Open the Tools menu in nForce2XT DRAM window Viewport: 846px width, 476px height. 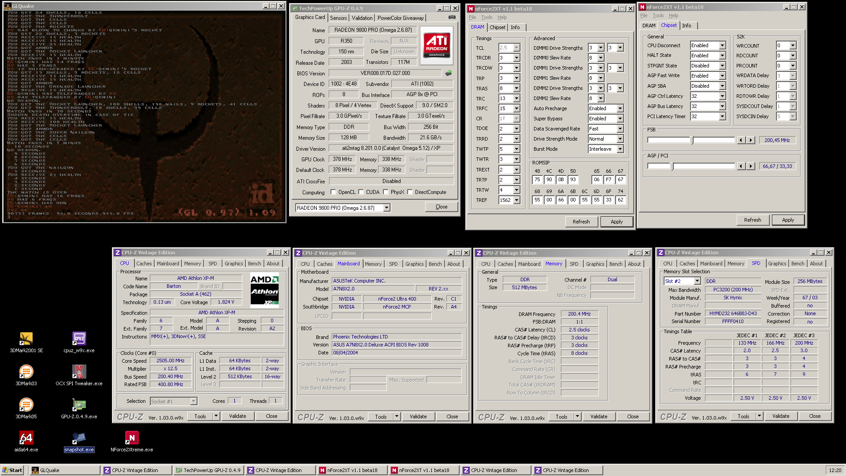(486, 17)
